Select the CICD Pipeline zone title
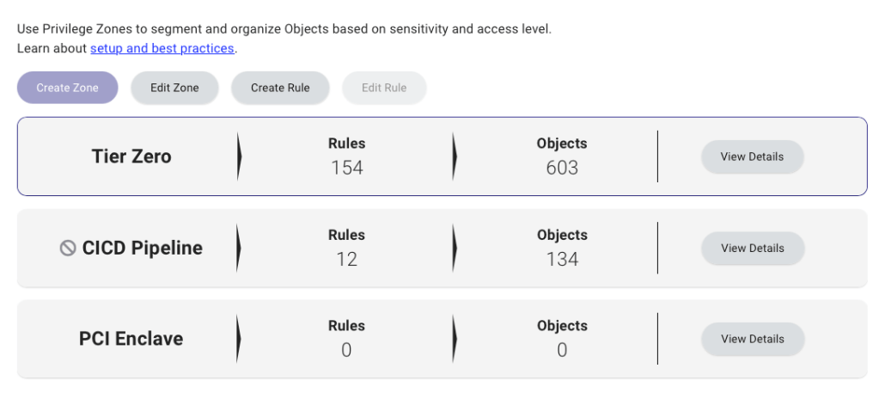The image size is (879, 393). (142, 249)
